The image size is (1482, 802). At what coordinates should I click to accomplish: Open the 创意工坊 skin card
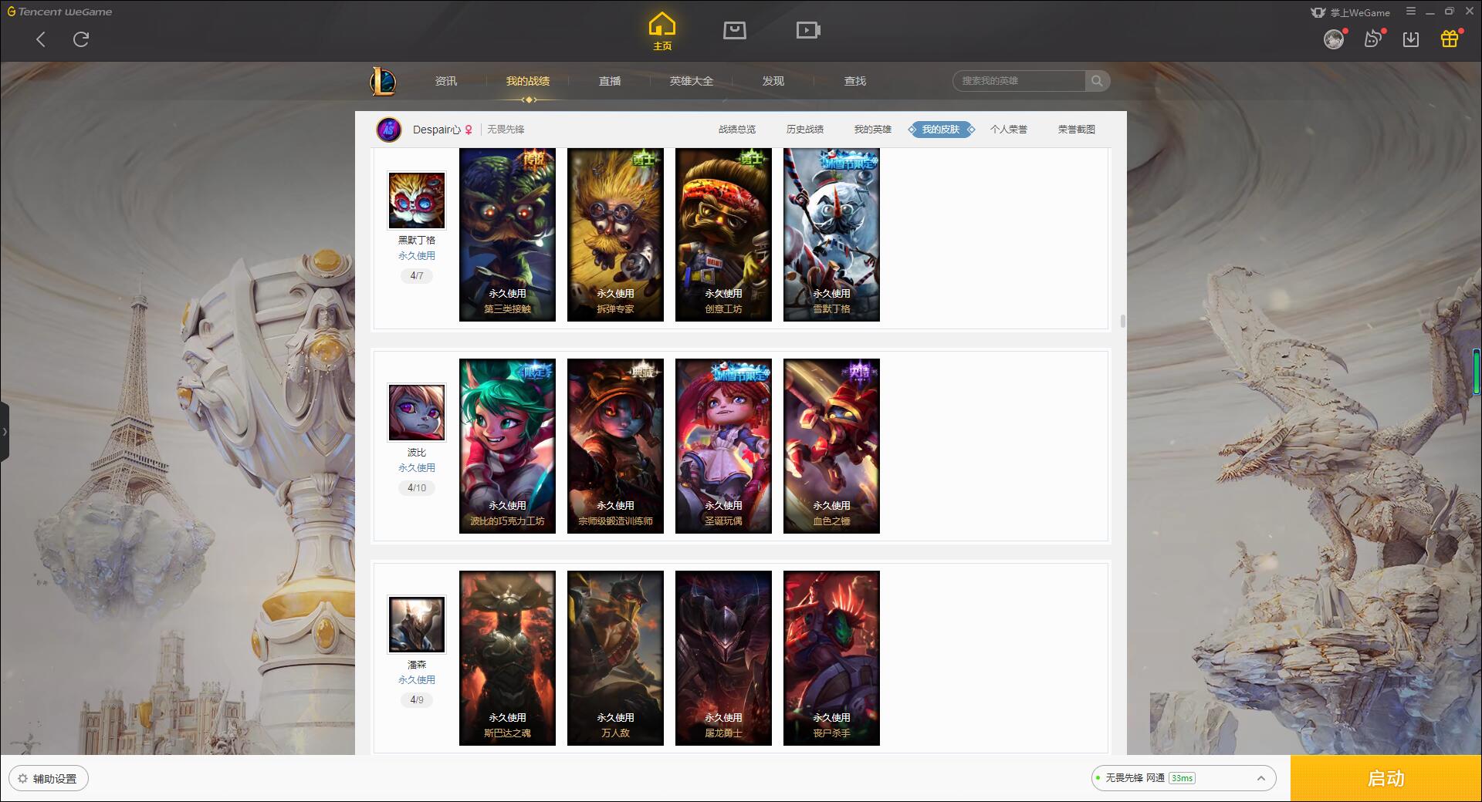tap(723, 234)
